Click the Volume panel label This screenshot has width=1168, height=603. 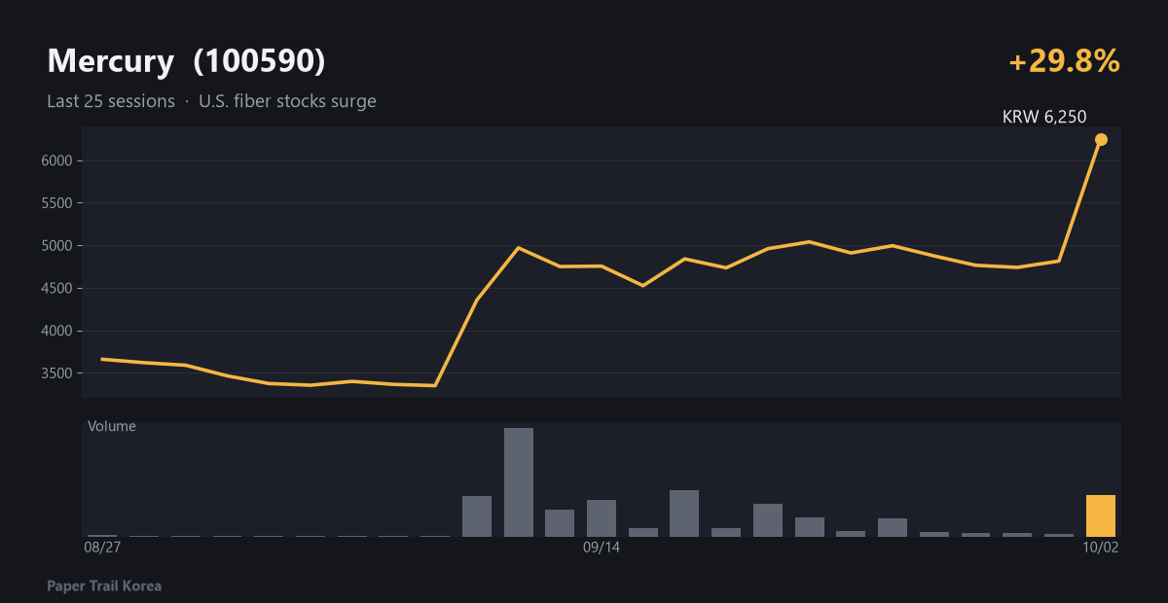pos(112,426)
